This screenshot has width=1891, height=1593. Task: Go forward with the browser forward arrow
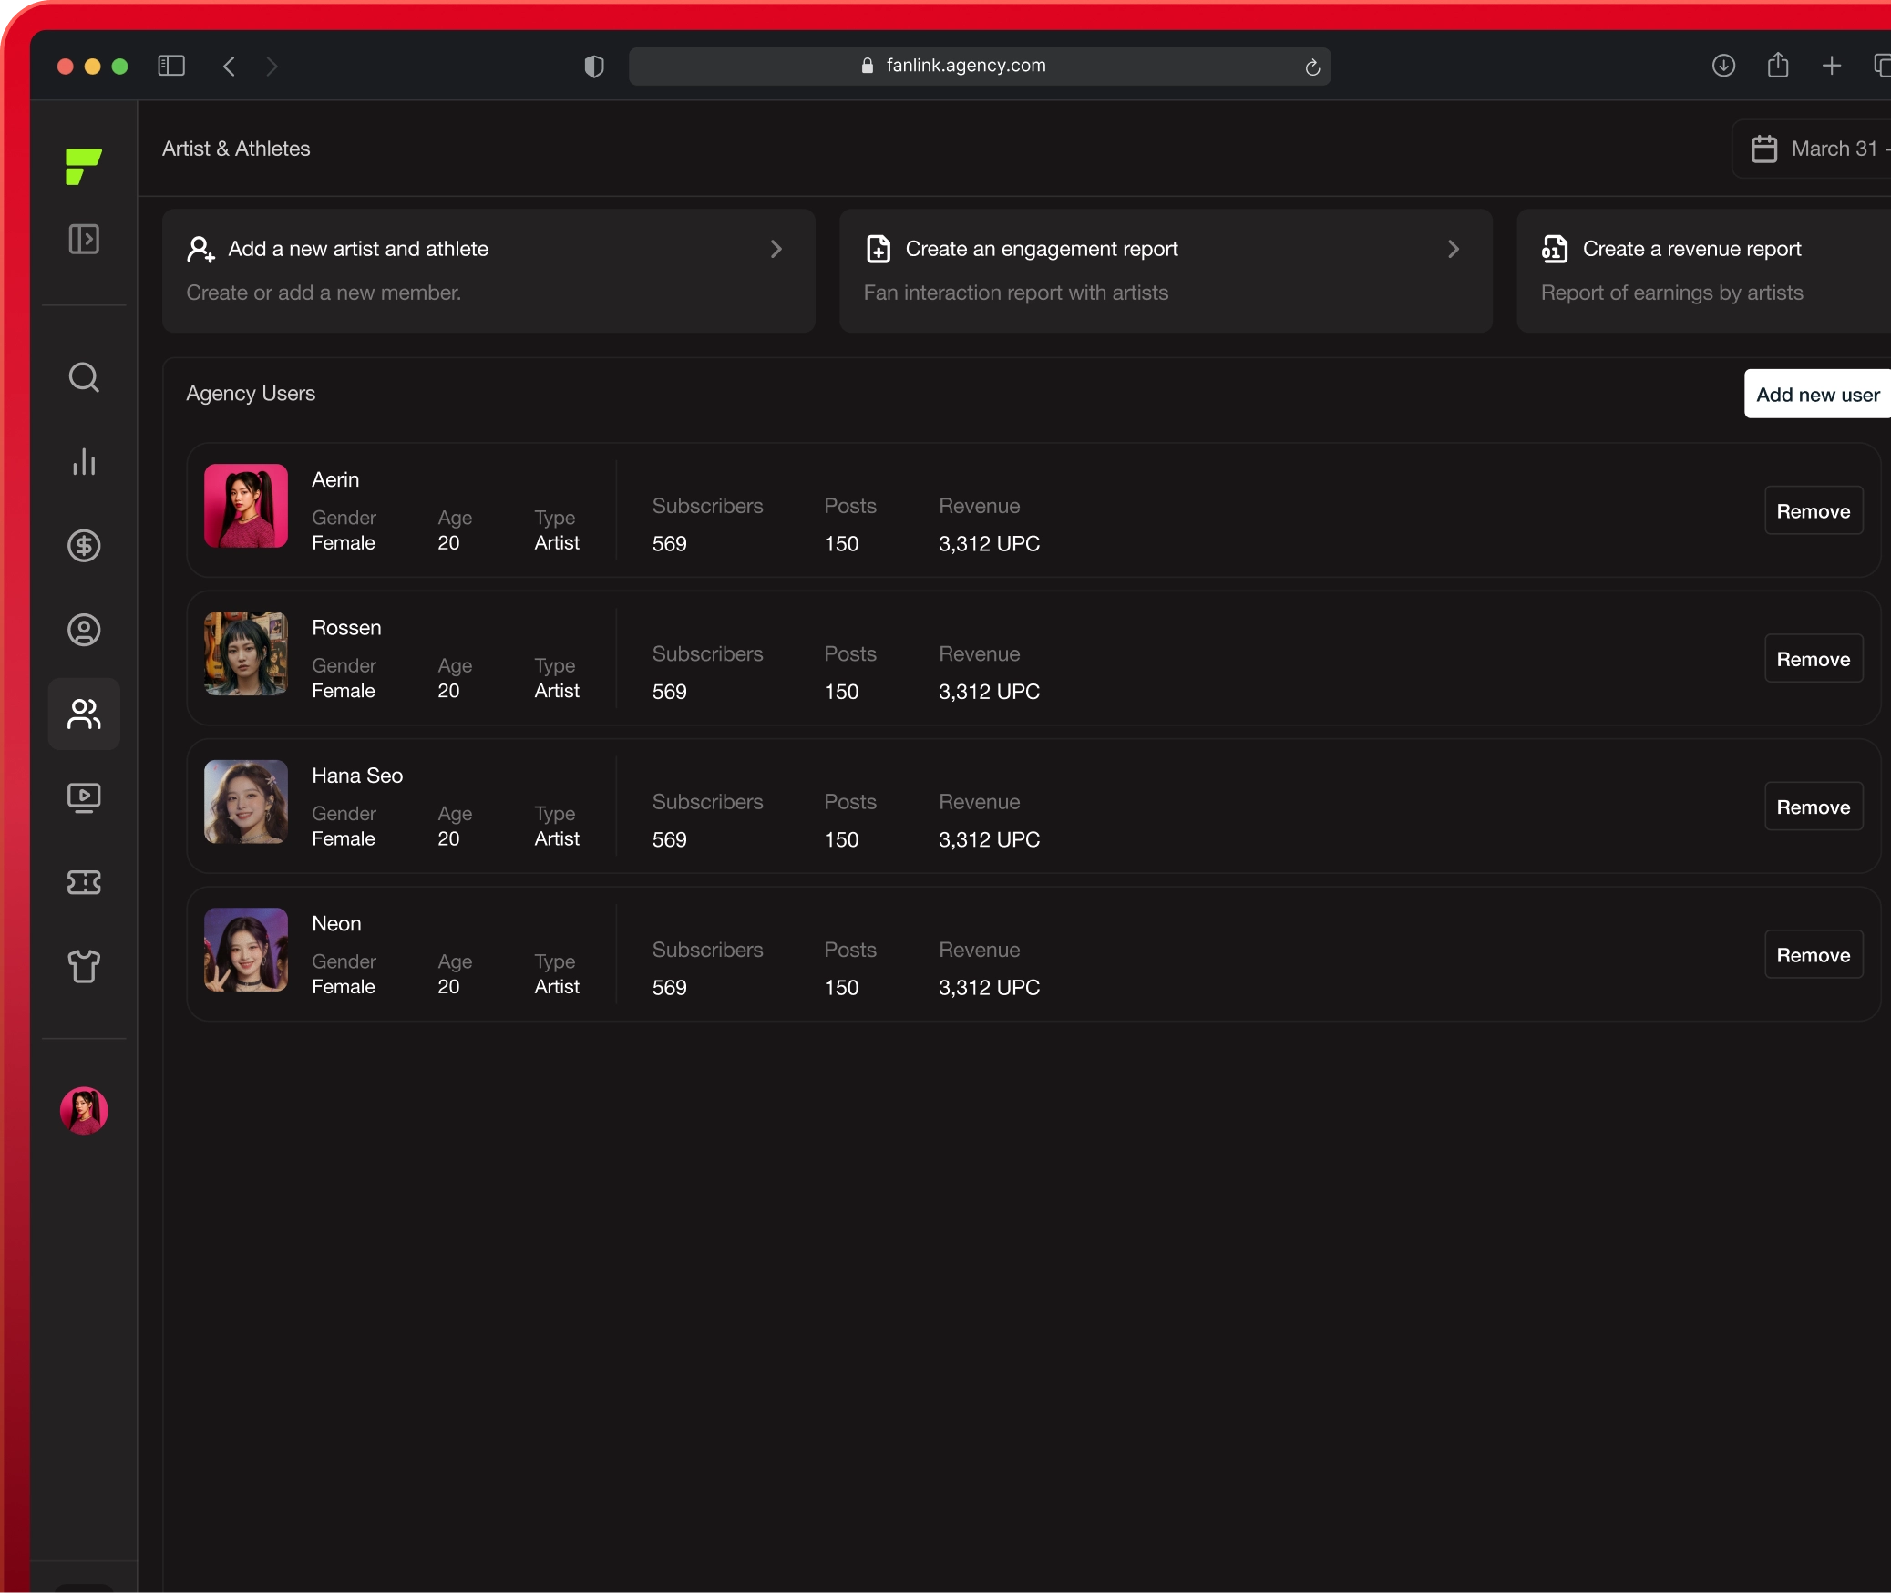[272, 66]
